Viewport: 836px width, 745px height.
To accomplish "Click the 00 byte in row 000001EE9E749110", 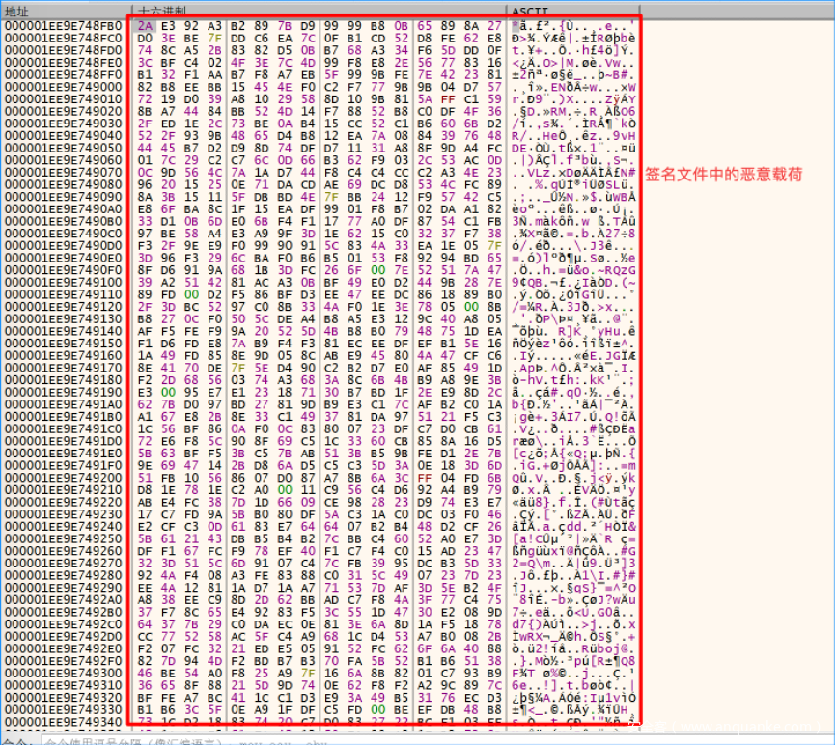I will (x=191, y=294).
